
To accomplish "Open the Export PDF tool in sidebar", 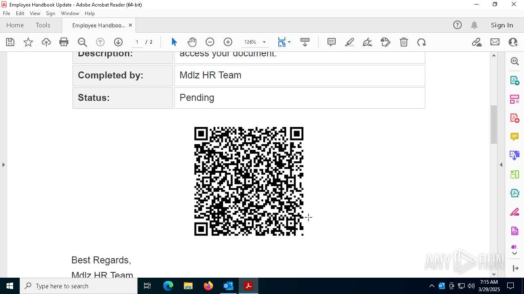I will pos(515,80).
